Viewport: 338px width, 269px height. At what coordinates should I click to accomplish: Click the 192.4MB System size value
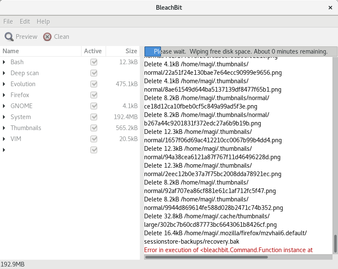click(125, 117)
